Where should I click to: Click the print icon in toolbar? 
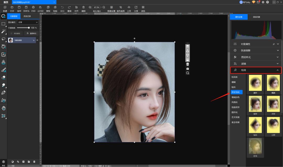[33, 7]
